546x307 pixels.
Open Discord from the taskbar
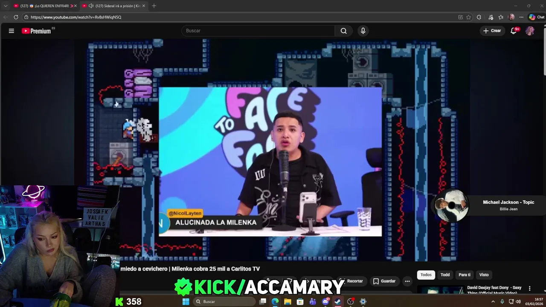tap(325, 301)
